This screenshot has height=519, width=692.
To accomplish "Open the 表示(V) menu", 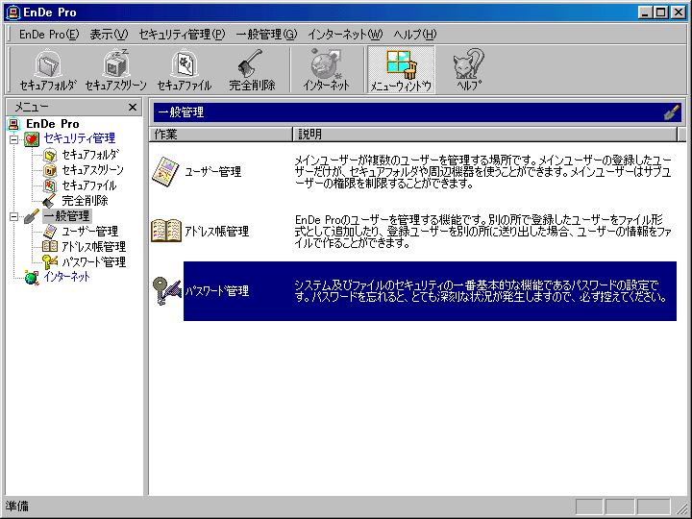I will tap(109, 35).
